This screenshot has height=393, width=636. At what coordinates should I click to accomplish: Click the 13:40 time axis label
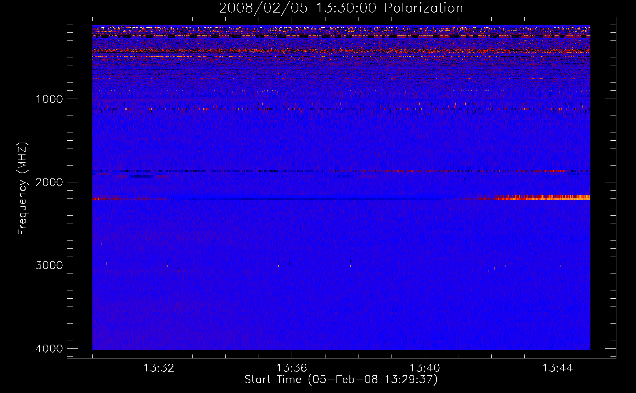[x=425, y=368]
